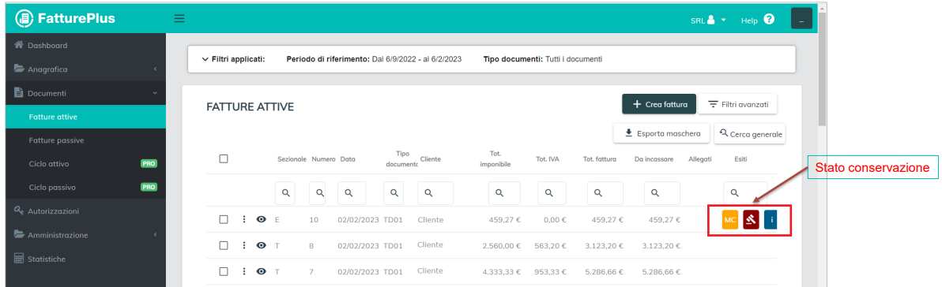
Task: Click the Dashboard home icon
Action: 19,45
